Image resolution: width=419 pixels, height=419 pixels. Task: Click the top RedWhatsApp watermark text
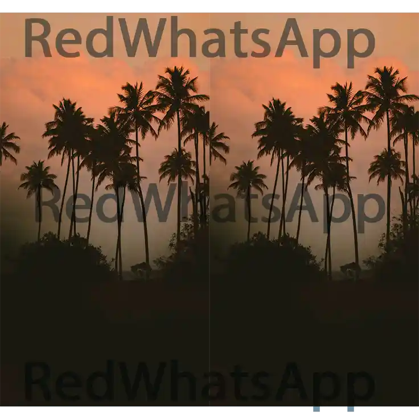pos(199,38)
